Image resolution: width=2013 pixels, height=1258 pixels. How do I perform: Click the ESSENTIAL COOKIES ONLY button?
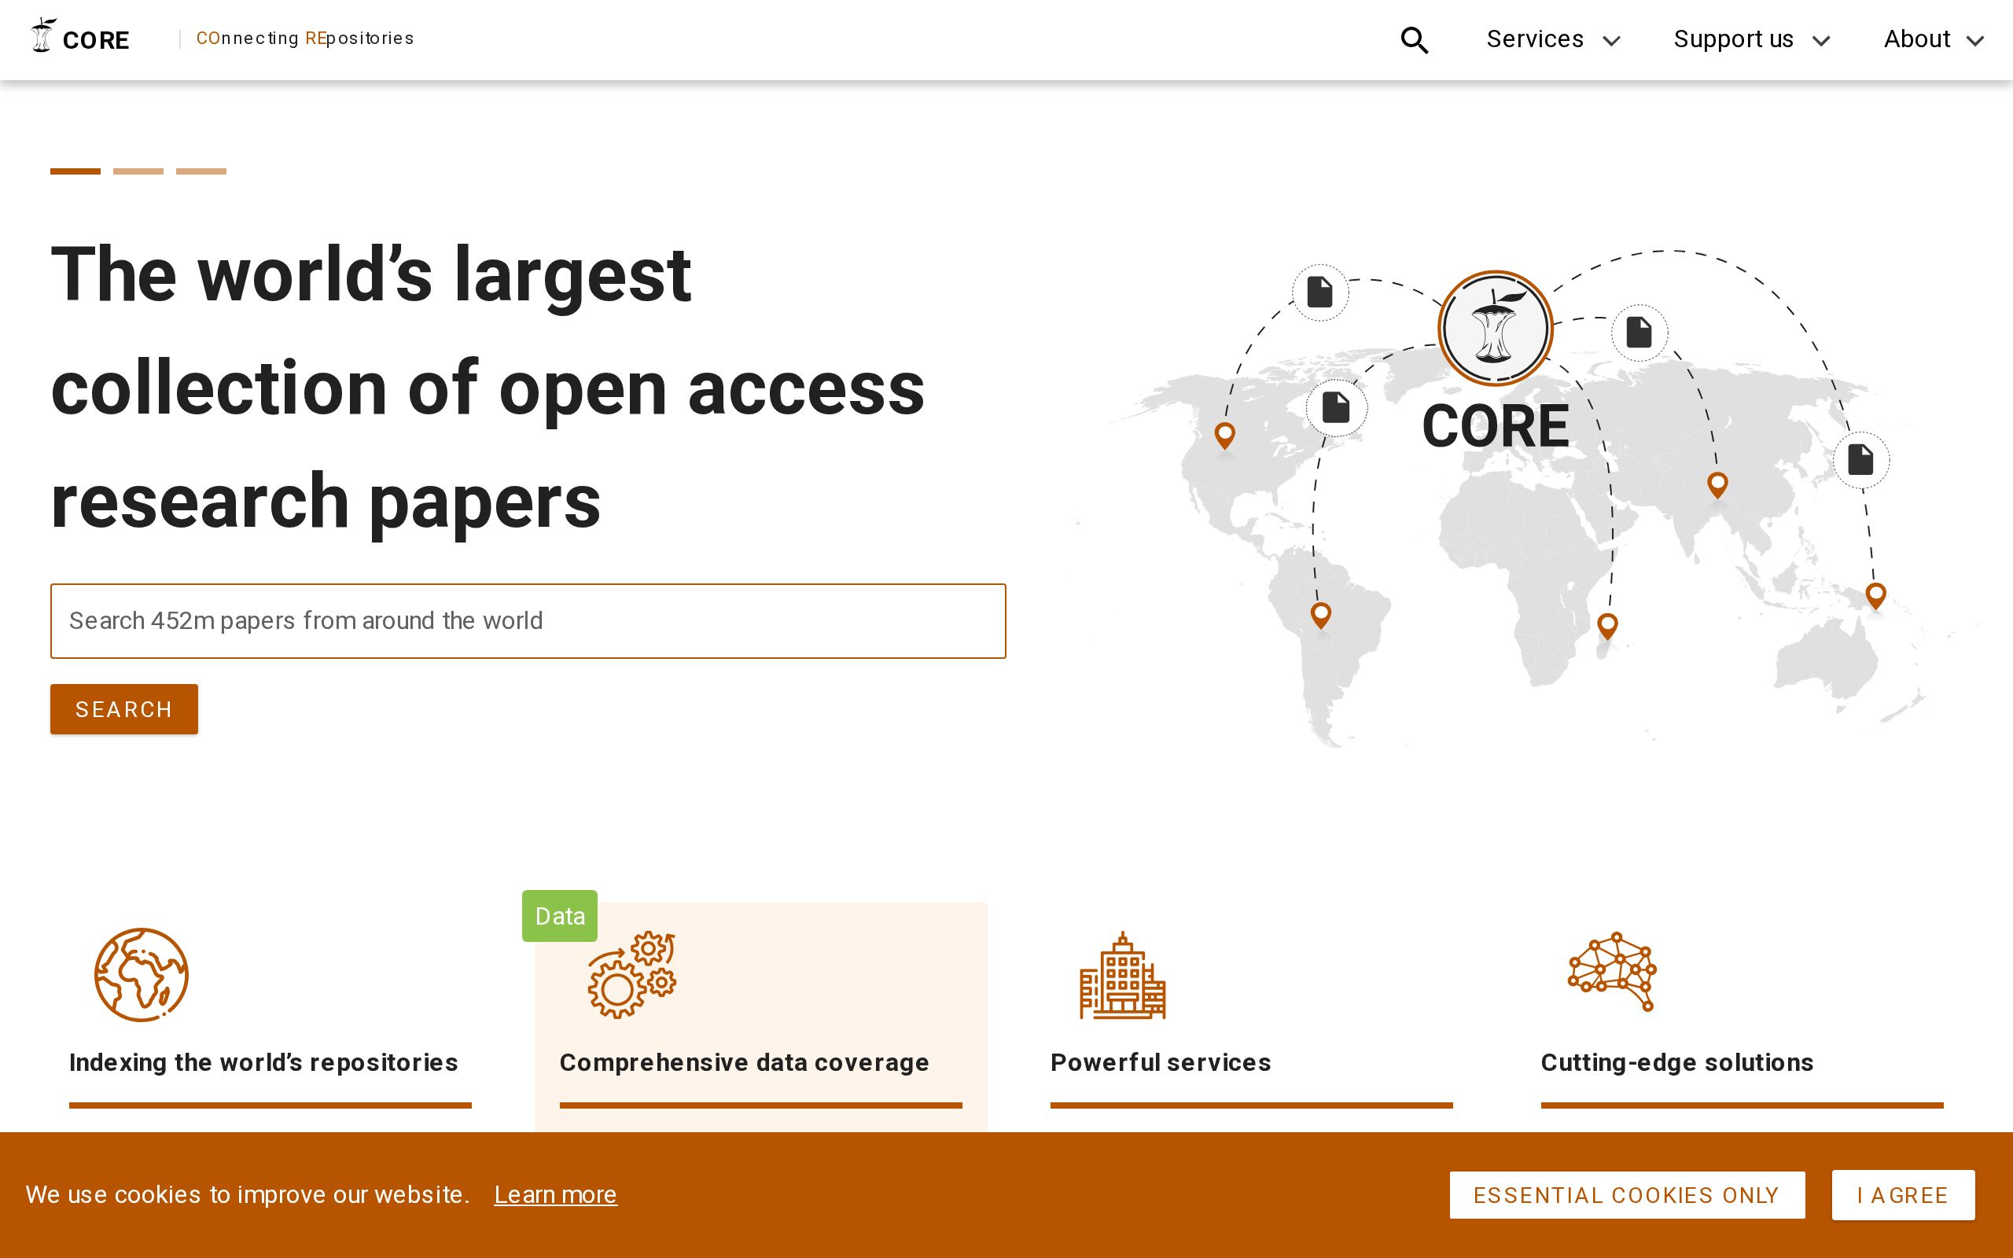1627,1195
